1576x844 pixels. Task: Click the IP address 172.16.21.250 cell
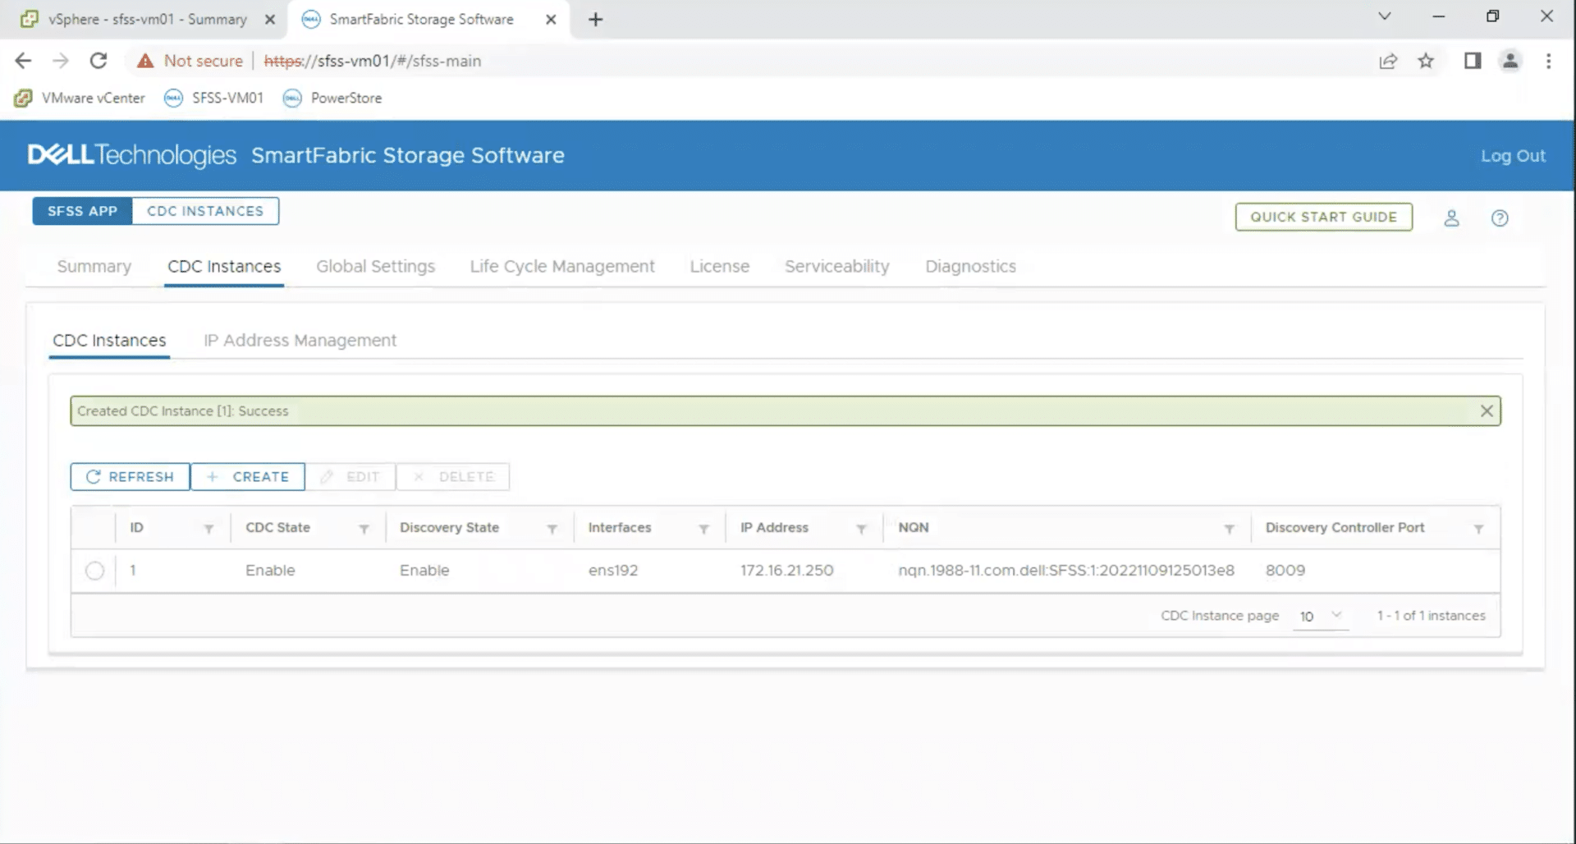coord(786,571)
